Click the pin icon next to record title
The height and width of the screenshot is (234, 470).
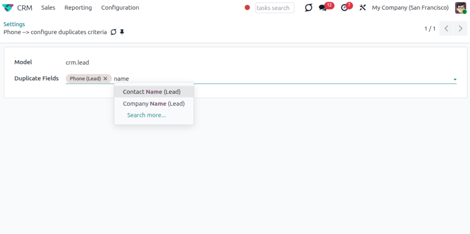(122, 32)
